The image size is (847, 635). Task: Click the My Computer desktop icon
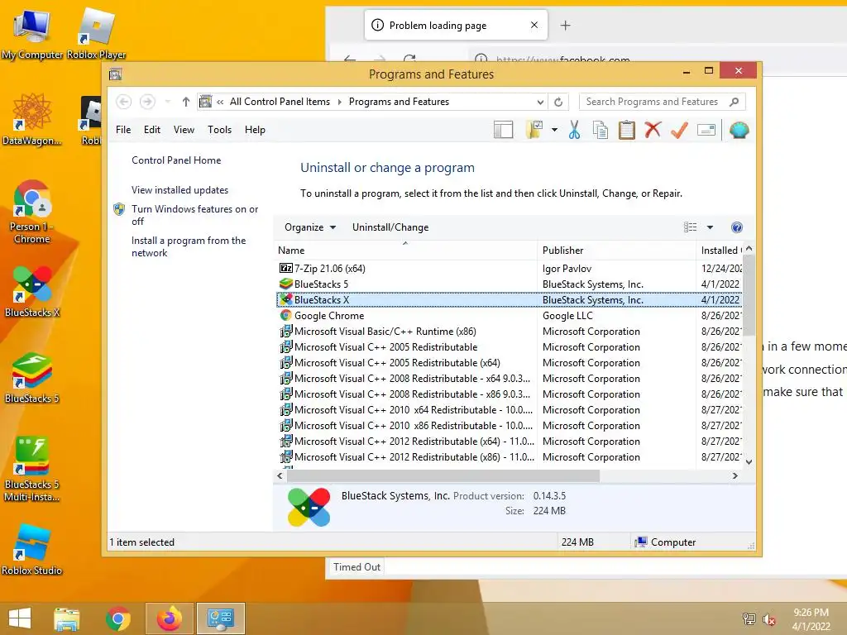point(32,33)
